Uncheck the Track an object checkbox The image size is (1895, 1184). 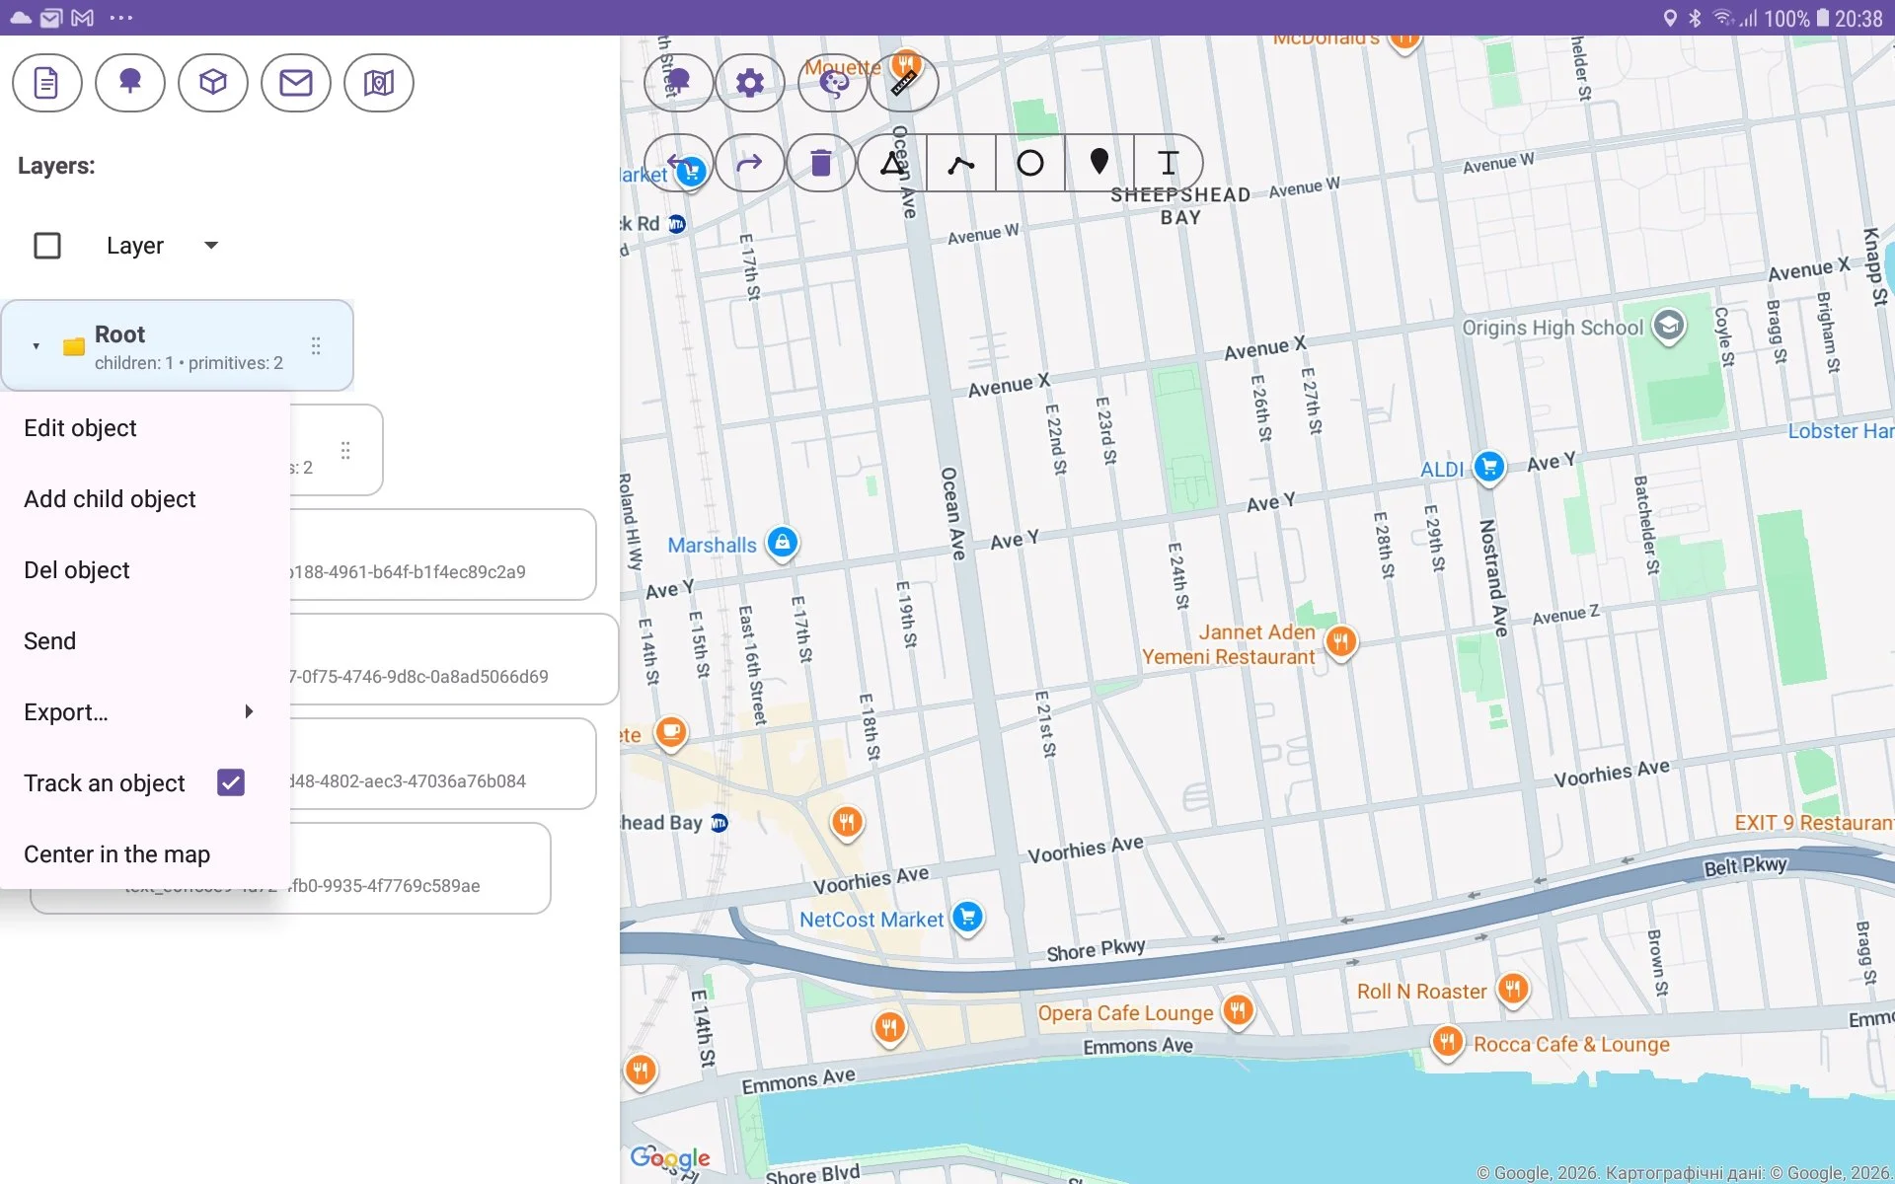[231, 782]
